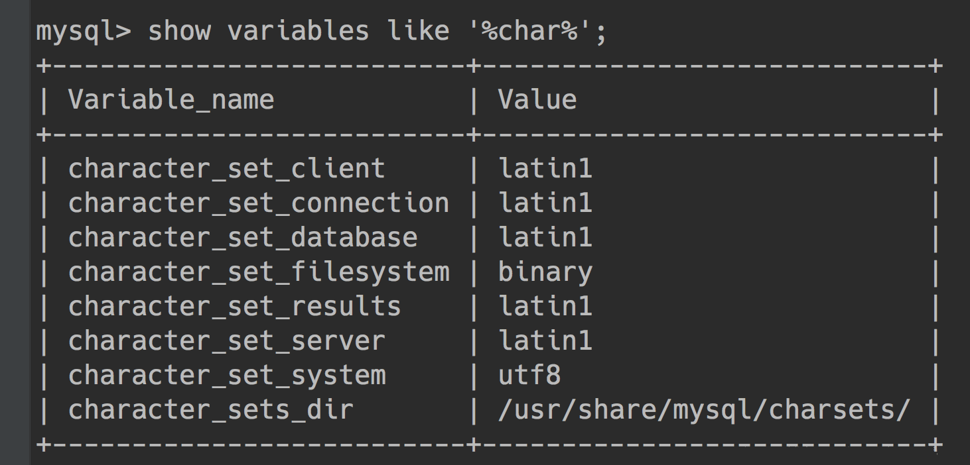970x465 pixels.
Task: Select character_set_server variable name
Action: point(227,341)
